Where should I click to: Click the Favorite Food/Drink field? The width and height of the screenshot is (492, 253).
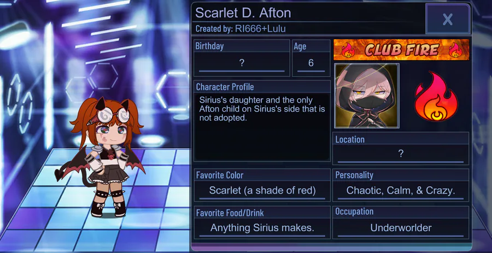(x=262, y=228)
